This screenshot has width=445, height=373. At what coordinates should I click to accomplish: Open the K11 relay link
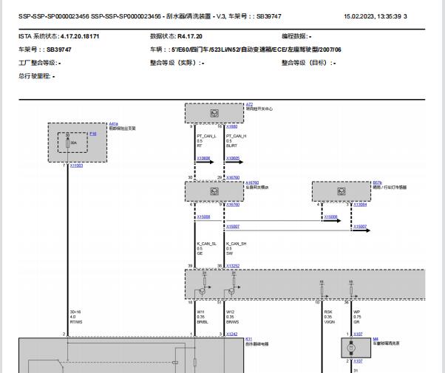point(248,339)
